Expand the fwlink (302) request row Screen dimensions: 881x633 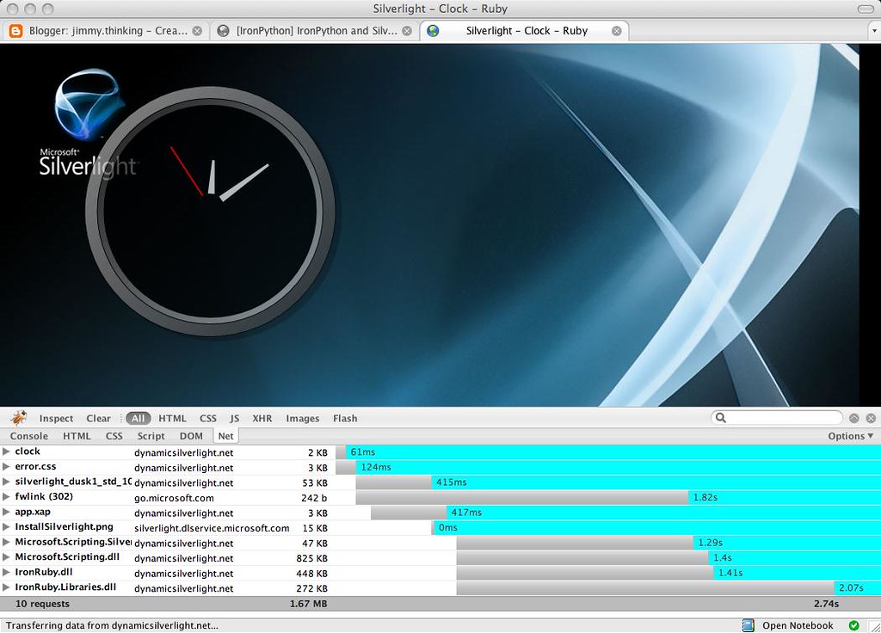[6, 497]
